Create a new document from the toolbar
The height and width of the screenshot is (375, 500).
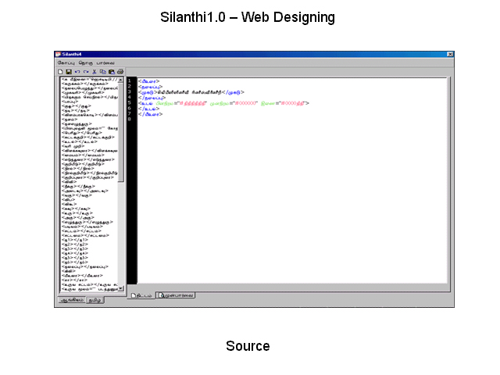(x=60, y=72)
